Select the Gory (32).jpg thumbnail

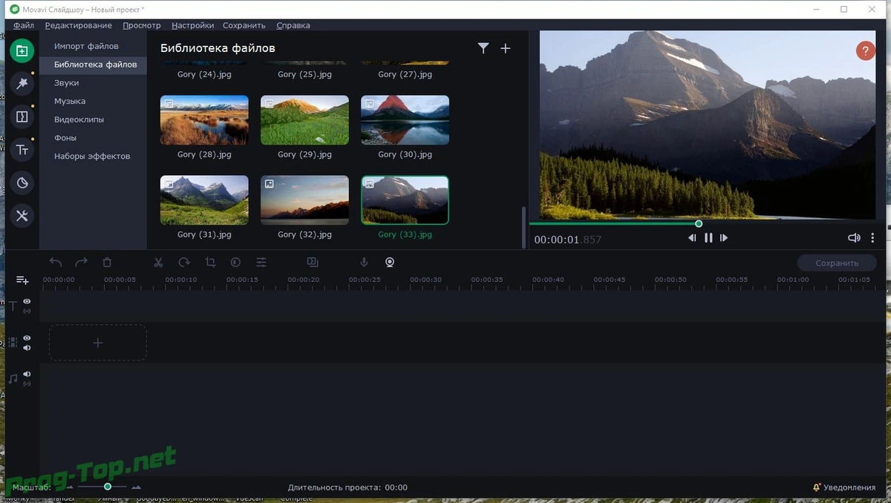(304, 200)
